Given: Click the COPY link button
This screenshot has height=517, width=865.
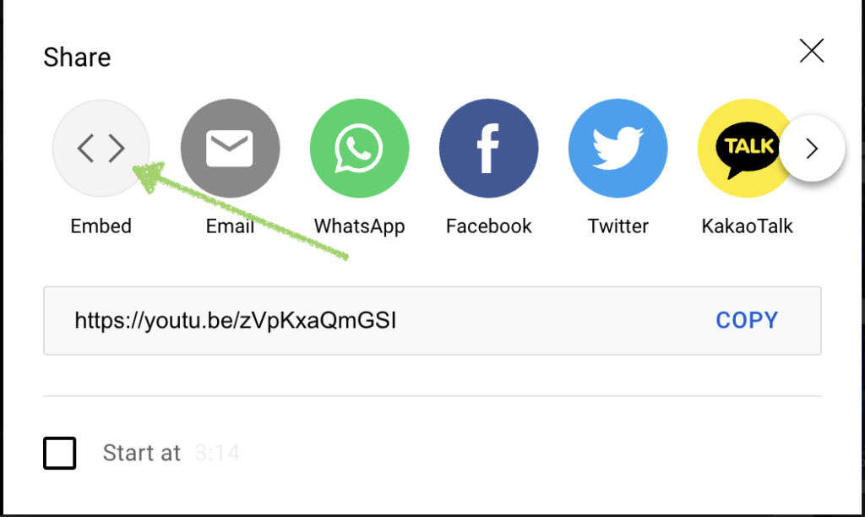Looking at the screenshot, I should click(x=747, y=320).
